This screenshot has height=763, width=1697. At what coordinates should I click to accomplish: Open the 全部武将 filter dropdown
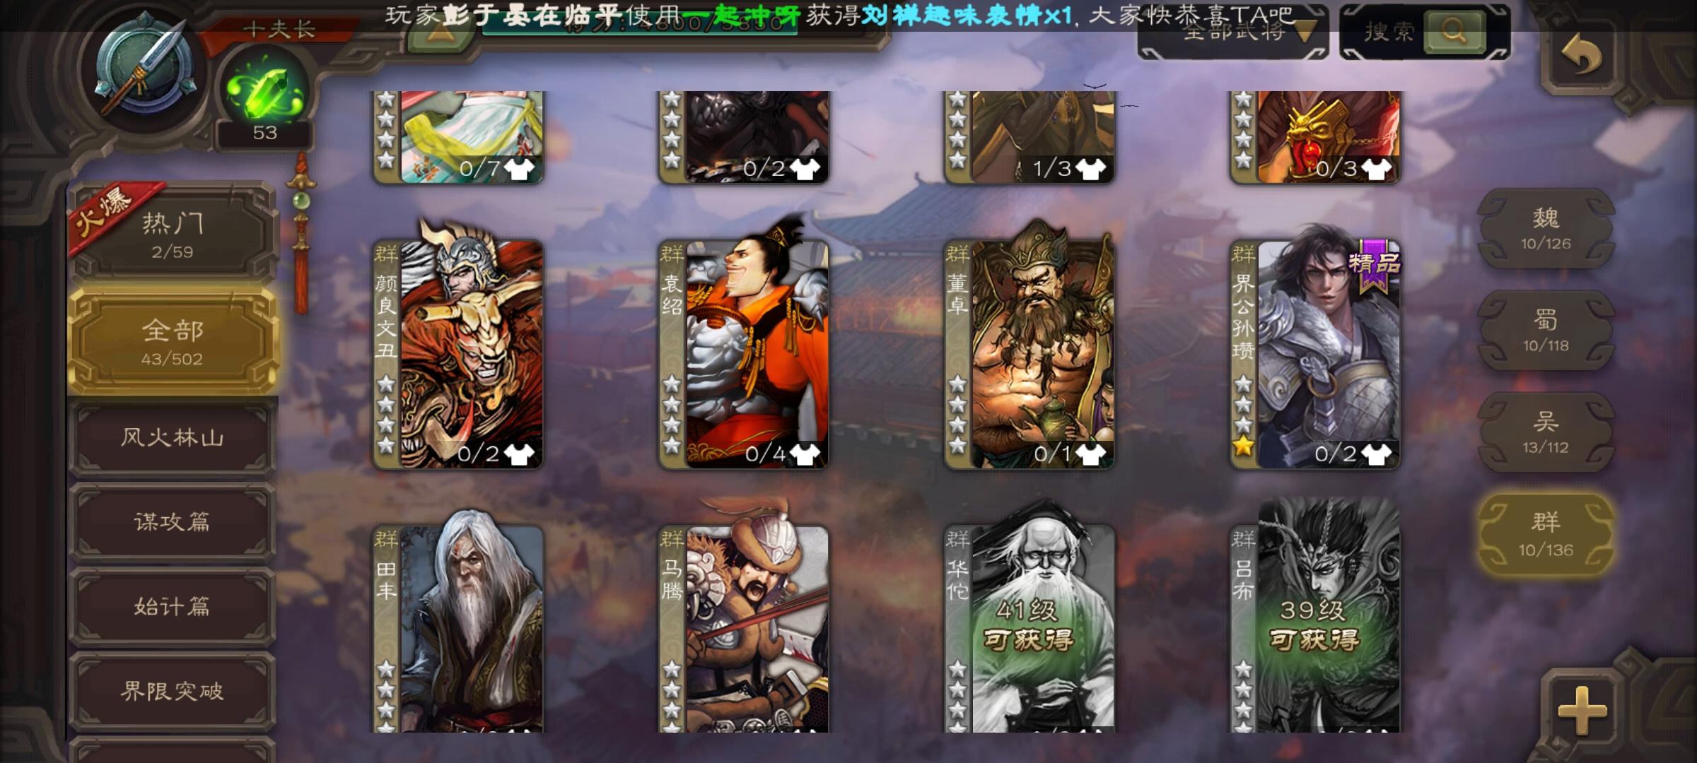click(x=1232, y=32)
